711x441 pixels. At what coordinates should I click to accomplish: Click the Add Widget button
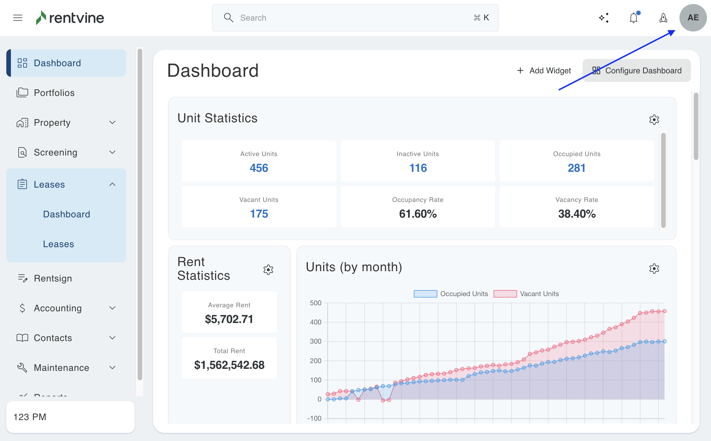pos(544,70)
